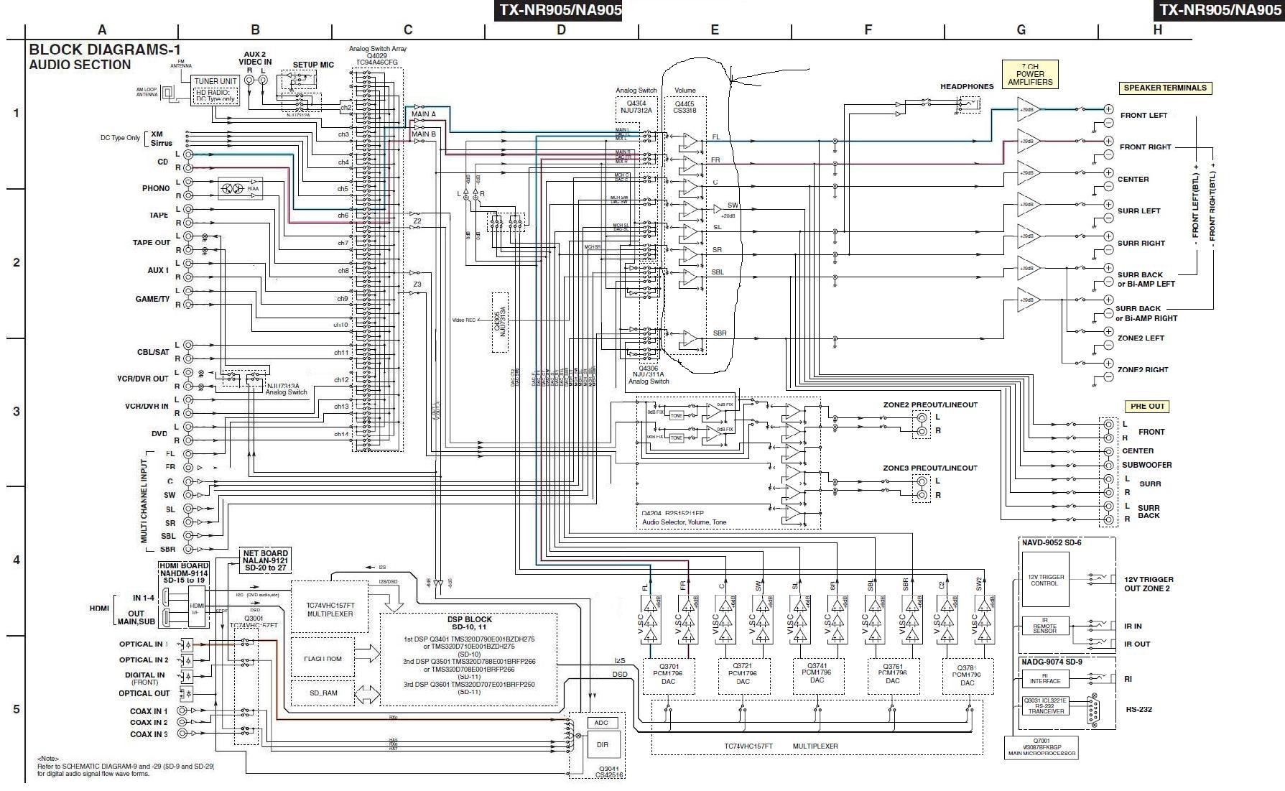
Task: Click the 'AUDIO SECTION' subtitle
Action: [80, 65]
